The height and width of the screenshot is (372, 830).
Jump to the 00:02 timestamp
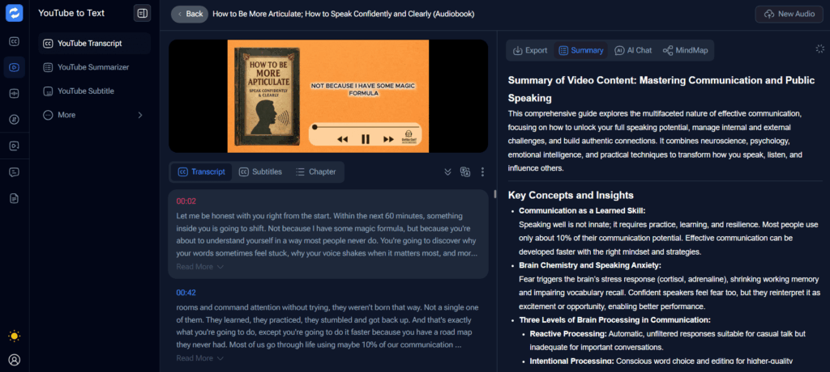(186, 201)
